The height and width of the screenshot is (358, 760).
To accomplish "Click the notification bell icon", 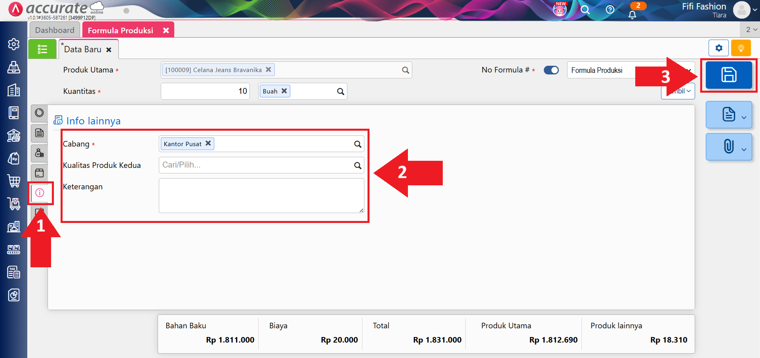I will pos(632,15).
